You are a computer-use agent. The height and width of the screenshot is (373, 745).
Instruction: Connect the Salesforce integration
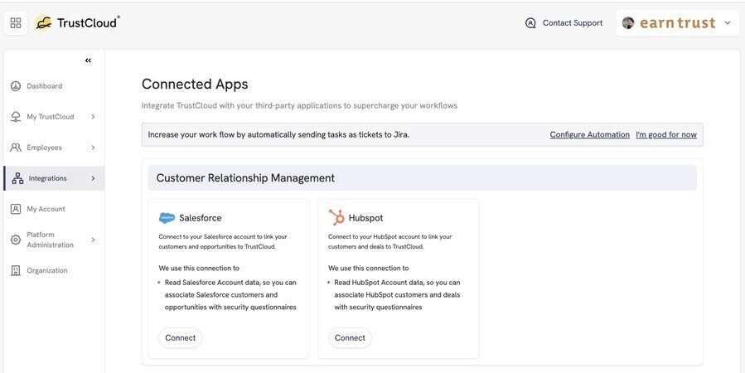180,338
